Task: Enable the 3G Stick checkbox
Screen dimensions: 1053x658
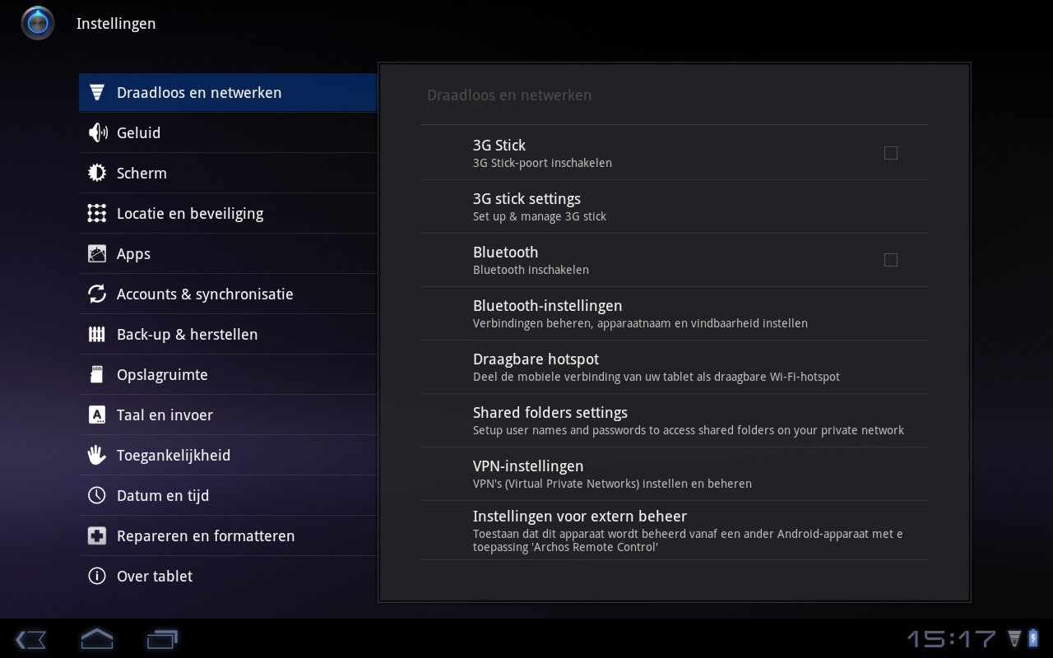Action: click(890, 153)
